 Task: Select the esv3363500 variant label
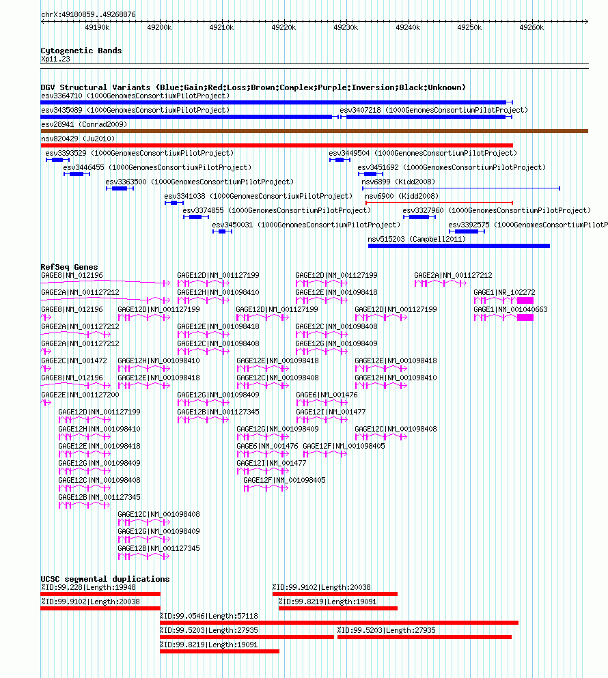(x=199, y=182)
